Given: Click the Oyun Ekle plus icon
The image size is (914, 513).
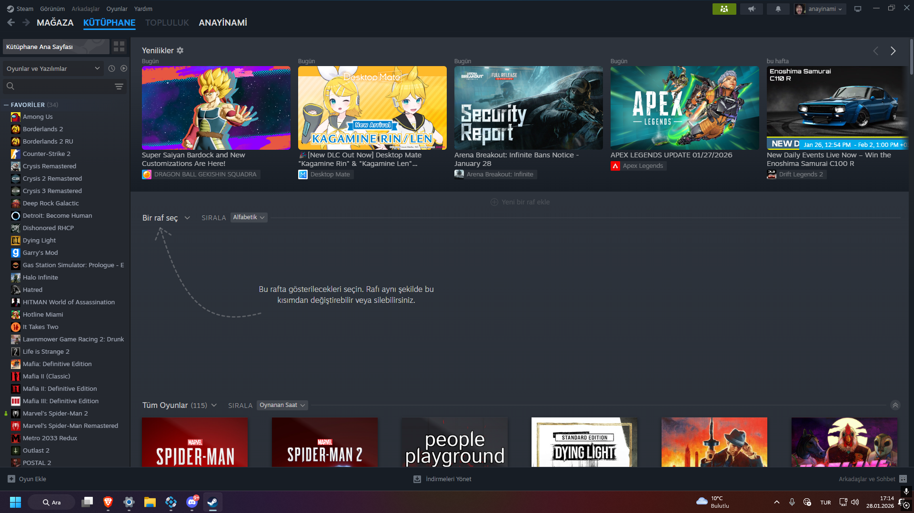Looking at the screenshot, I should pyautogui.click(x=11, y=479).
